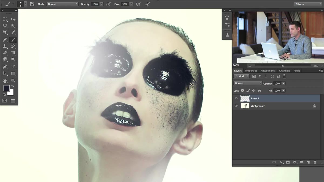Select the Dodge tool
This screenshot has height=182, width=324.
click(13, 60)
